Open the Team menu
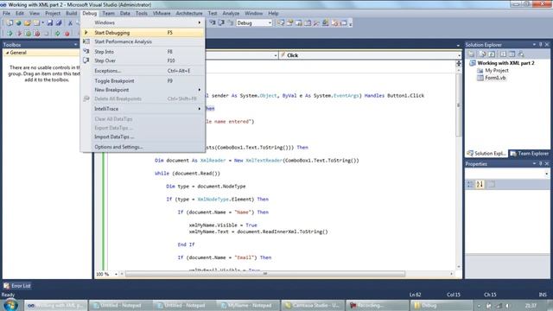Image resolution: width=553 pixels, height=311 pixels. tap(108, 13)
